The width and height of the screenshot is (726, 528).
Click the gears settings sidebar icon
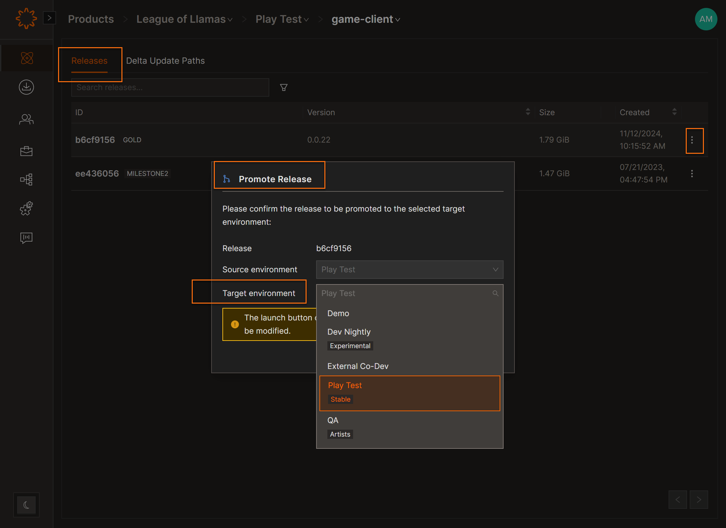pyautogui.click(x=26, y=209)
